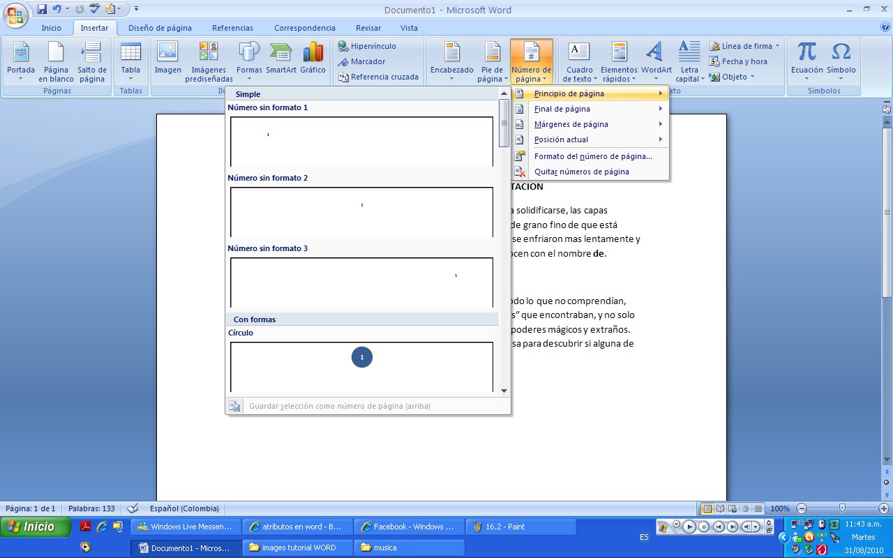Undo the last action from the Quick Access toolbar
This screenshot has height=558, width=893.
click(x=58, y=9)
